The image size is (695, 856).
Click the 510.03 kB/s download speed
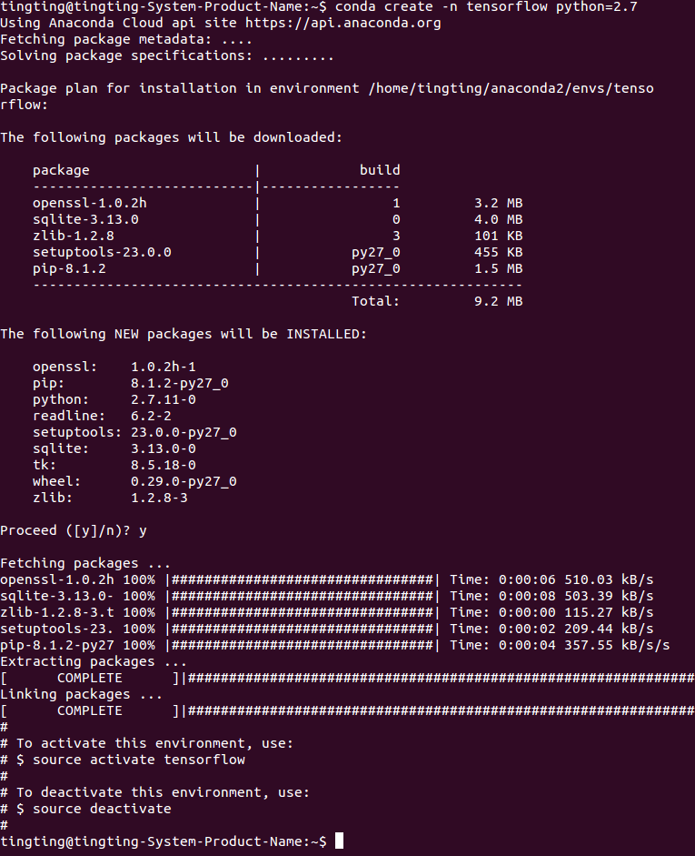[x=609, y=580]
